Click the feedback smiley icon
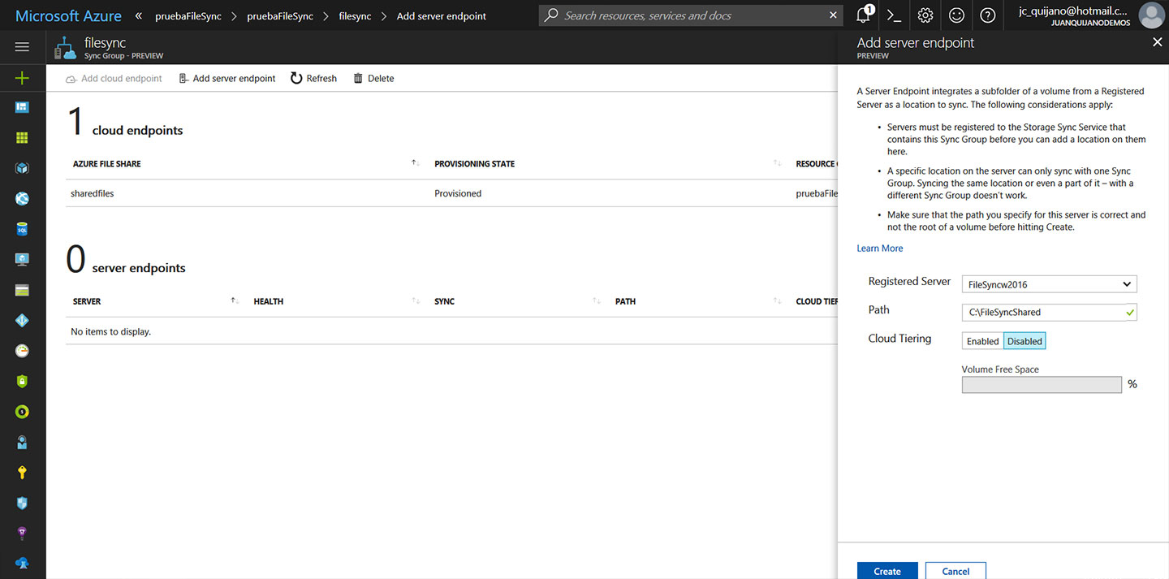Viewport: 1169px width, 579px height. point(957,15)
